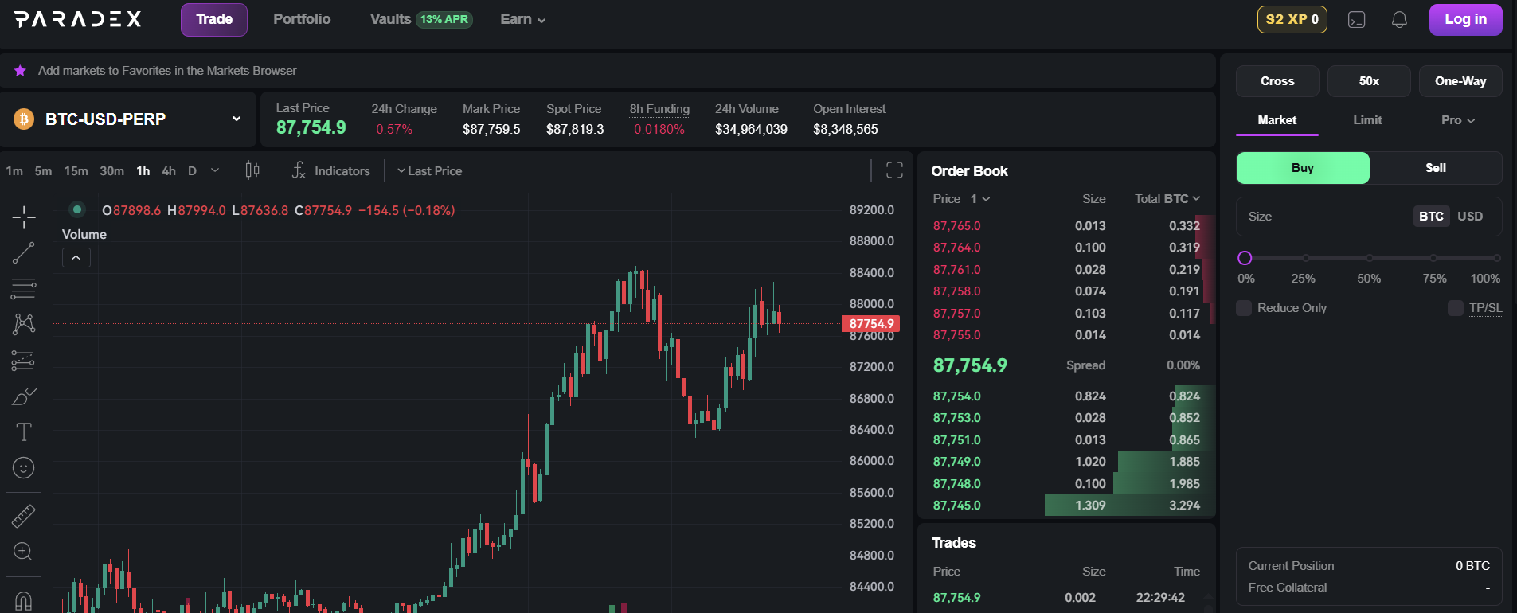
Task: Change the Cross margin mode
Action: tap(1277, 81)
